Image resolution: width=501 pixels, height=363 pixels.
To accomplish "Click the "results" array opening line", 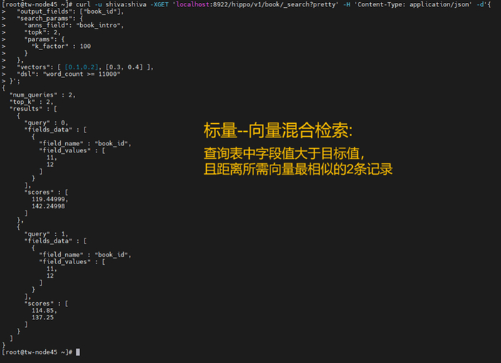I will 33,109.
